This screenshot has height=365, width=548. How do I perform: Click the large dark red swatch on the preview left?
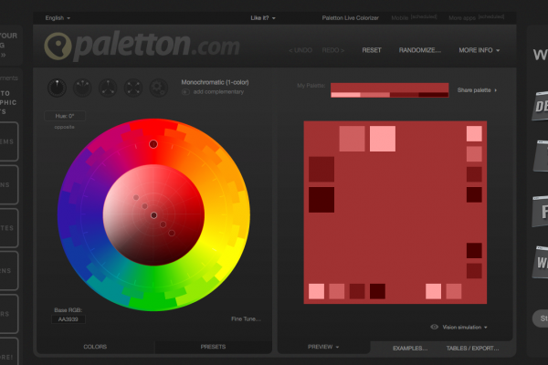321,170
